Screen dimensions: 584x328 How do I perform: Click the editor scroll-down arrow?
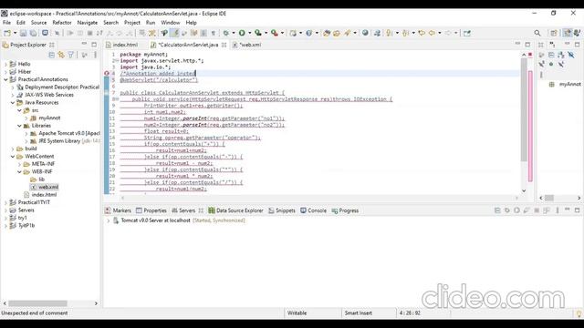tap(524, 190)
